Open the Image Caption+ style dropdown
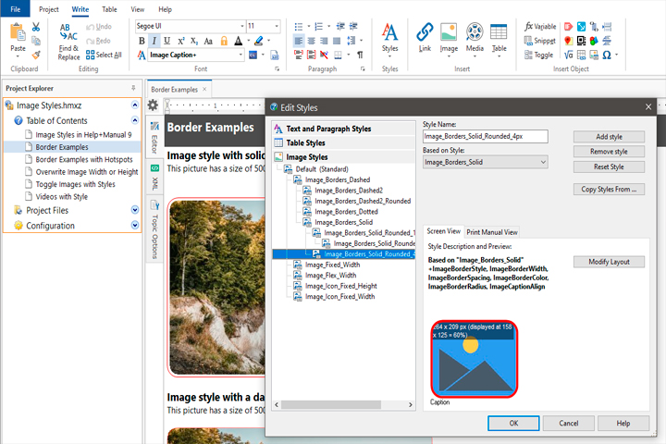Viewport: 666px width, 444px height. 240,55
